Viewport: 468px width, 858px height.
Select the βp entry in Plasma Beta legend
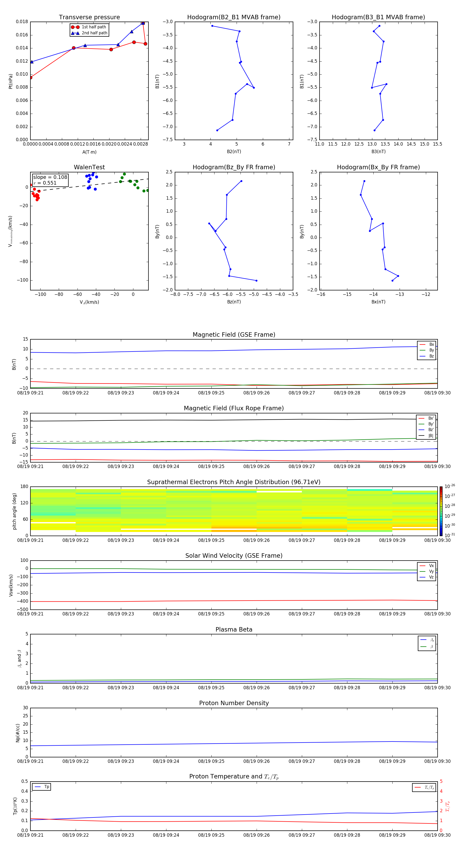(x=427, y=640)
